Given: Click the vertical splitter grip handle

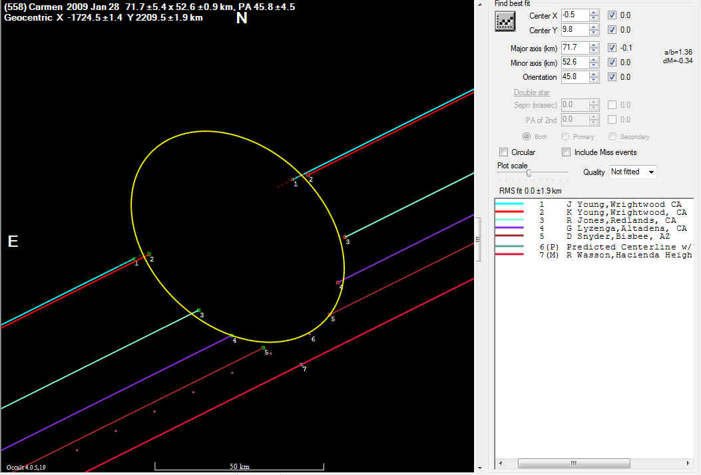Looking at the screenshot, I should pyautogui.click(x=477, y=239).
